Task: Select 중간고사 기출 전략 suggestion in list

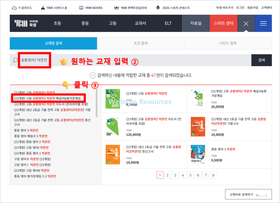Action: (x=52, y=122)
